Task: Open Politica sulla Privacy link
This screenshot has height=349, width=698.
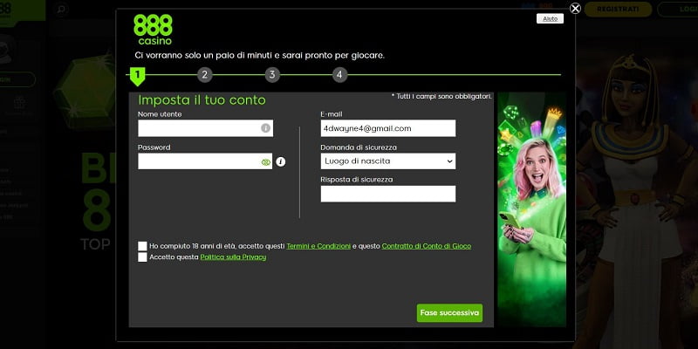Action: click(233, 257)
